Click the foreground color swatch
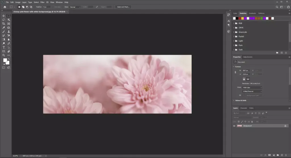The height and width of the screenshot is (158, 291). (5, 60)
